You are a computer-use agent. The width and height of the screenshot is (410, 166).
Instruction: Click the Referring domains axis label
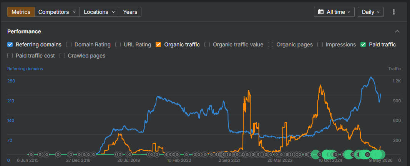pyautogui.click(x=25, y=69)
